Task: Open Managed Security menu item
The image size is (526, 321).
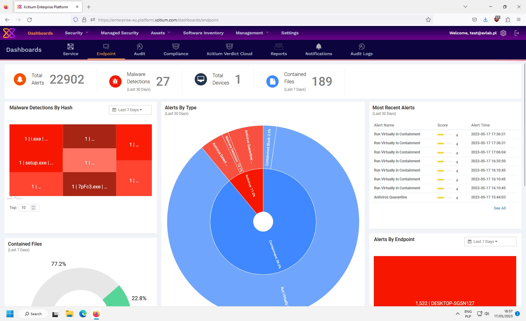Action: click(120, 33)
